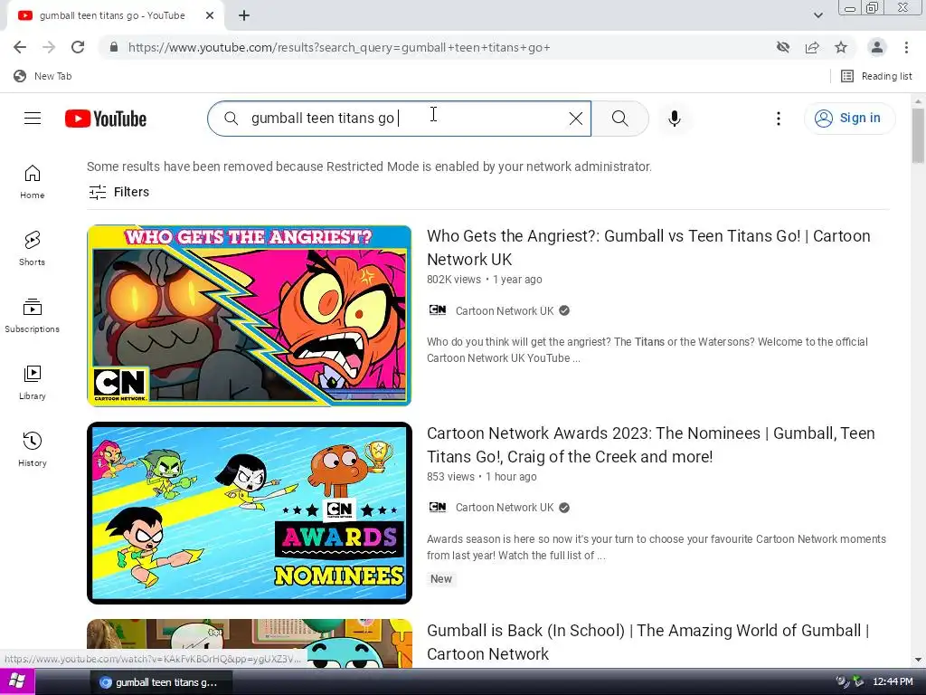Open Chrome three-dot menu
The width and height of the screenshot is (926, 695).
tap(906, 47)
